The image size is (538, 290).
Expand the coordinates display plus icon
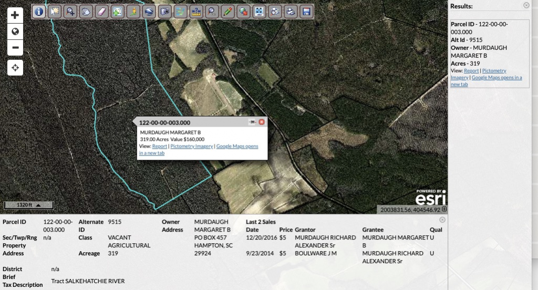(x=444, y=210)
